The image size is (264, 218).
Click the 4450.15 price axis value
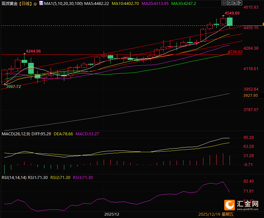pyautogui.click(x=251, y=28)
